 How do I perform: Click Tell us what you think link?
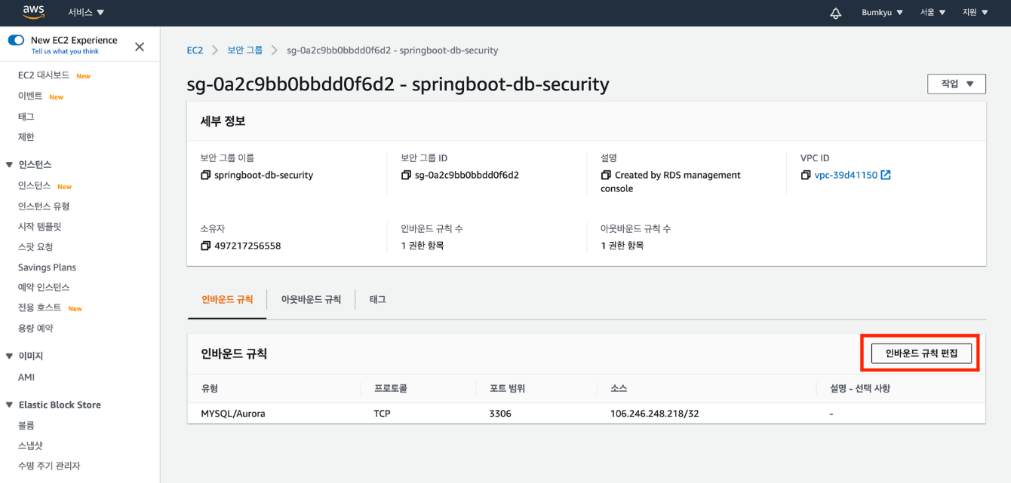tap(65, 51)
